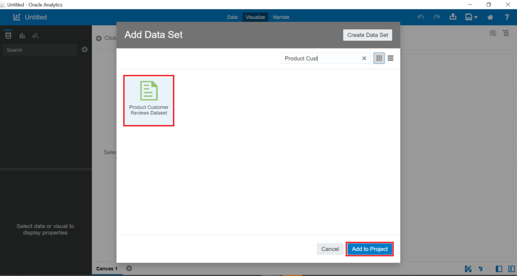Image resolution: width=517 pixels, height=276 pixels.
Task: Click the Save disk icon
Action: pyautogui.click(x=469, y=17)
